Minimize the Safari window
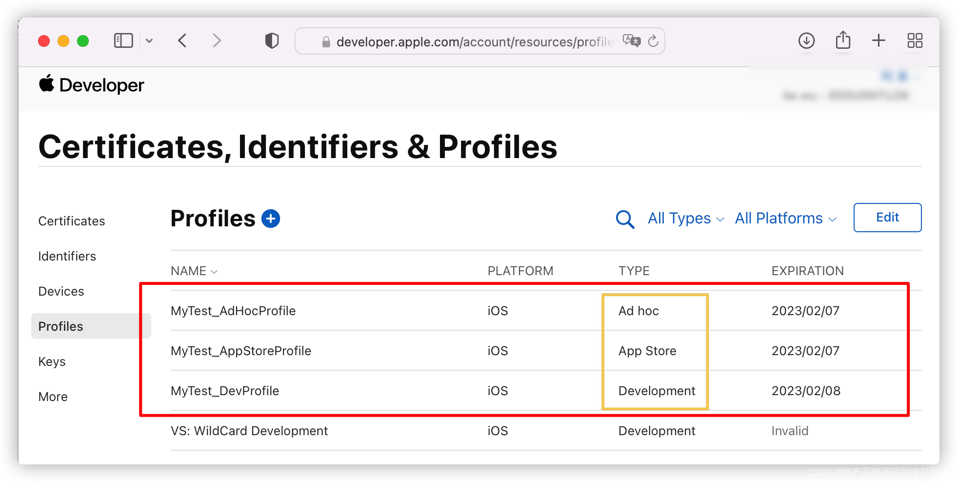Image resolution: width=957 pixels, height=482 pixels. pos(63,41)
